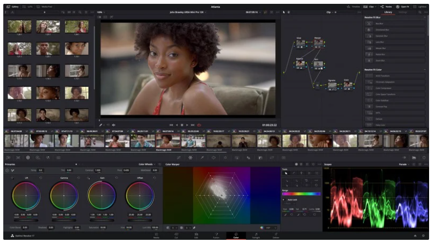Jump to last frame in viewer

(193, 125)
